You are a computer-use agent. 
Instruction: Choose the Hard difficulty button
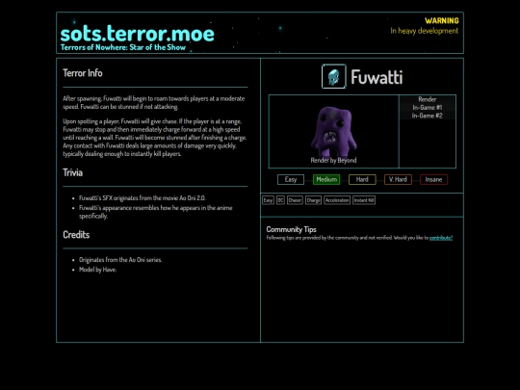[x=362, y=179]
